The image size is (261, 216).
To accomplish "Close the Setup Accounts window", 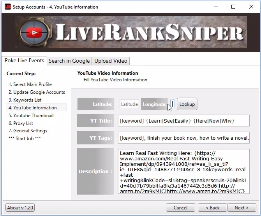I will click(x=251, y=7).
